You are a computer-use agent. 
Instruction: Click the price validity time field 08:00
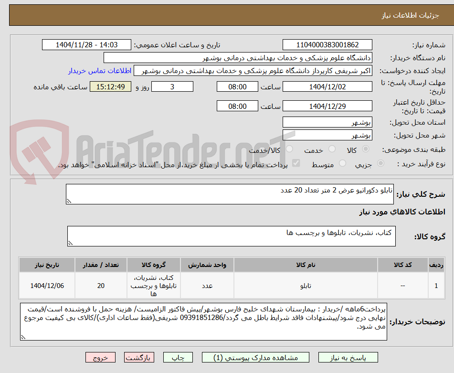point(237,107)
